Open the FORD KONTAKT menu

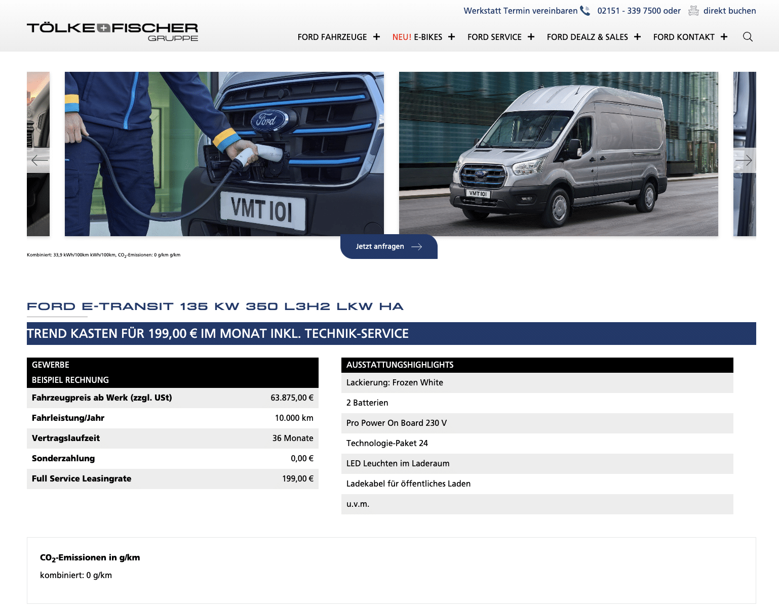[684, 37]
